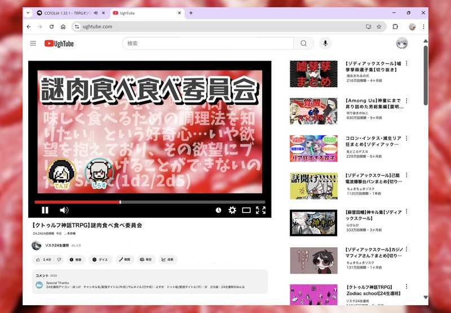Open the リア狂すぎる双子 thumbnail
The width and height of the screenshot is (451, 313).
(313, 149)
